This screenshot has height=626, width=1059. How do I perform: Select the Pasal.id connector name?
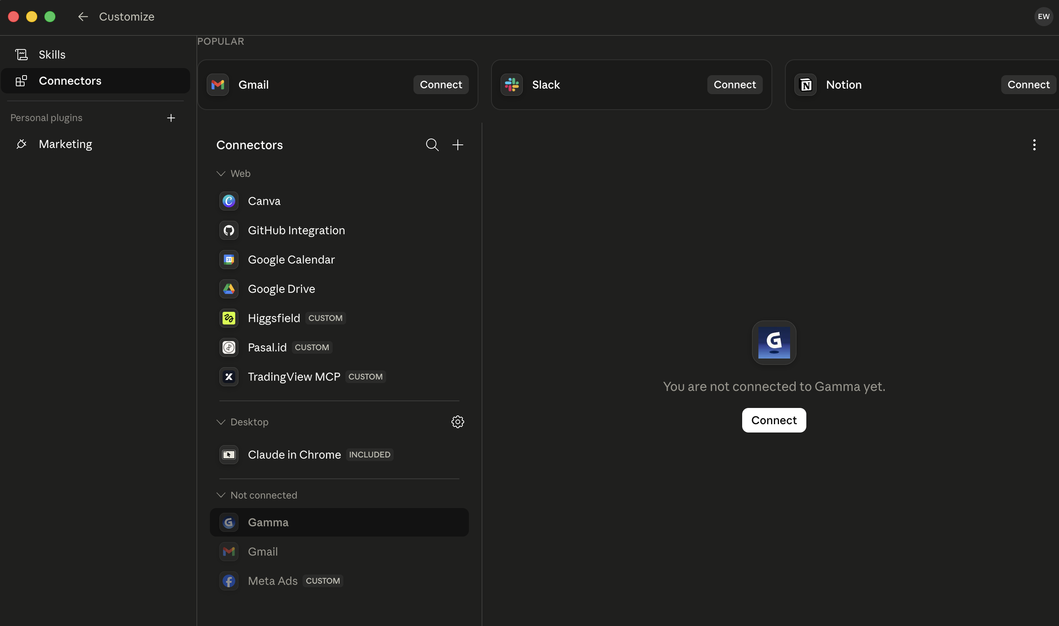coord(267,347)
